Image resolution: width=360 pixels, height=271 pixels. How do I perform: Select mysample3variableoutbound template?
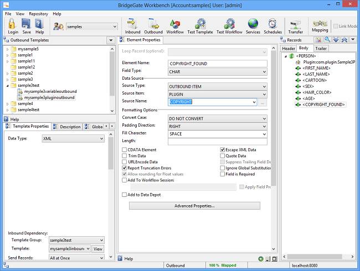pyautogui.click(x=50, y=91)
